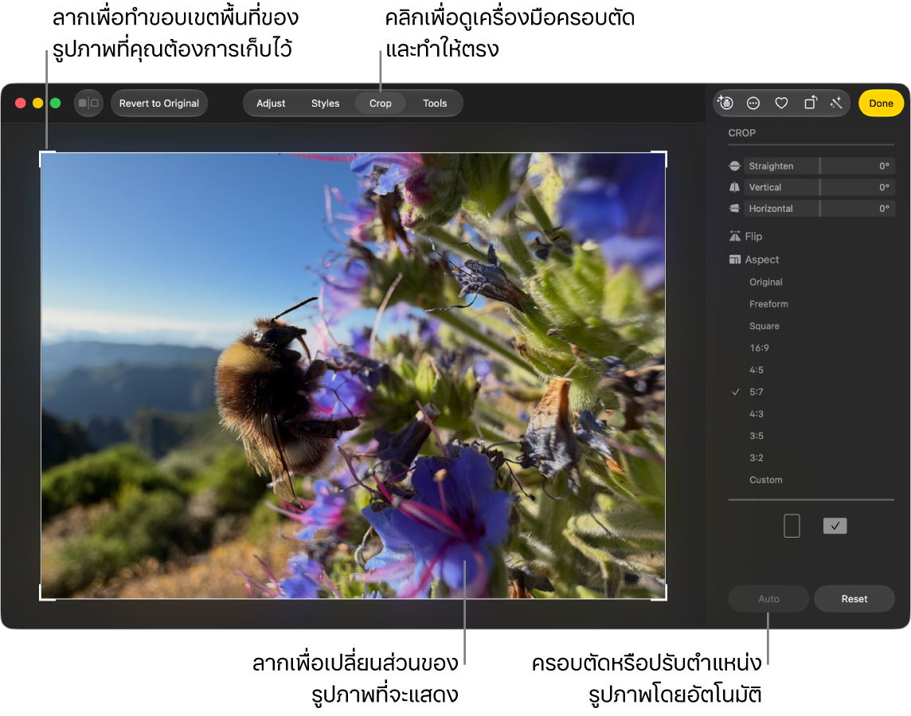Open the Tools tab
The height and width of the screenshot is (716, 911).
[x=435, y=104]
